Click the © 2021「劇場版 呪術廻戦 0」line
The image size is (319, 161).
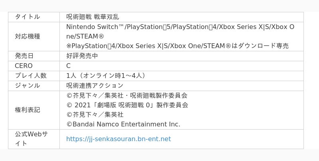[127, 105]
